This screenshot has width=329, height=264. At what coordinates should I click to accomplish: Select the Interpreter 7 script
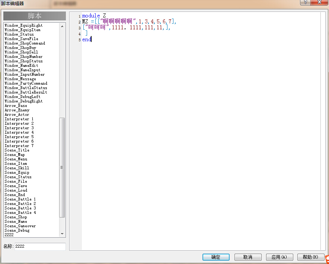click(x=19, y=146)
